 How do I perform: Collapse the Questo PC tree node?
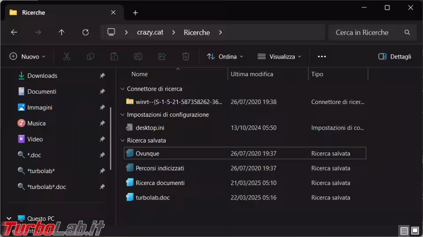(9, 218)
